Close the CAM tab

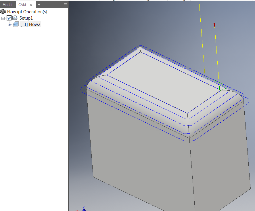(x=31, y=5)
